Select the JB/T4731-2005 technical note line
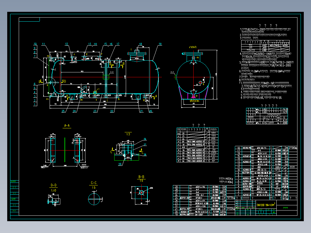The width and height of the screenshot is (311, 233). (265, 29)
